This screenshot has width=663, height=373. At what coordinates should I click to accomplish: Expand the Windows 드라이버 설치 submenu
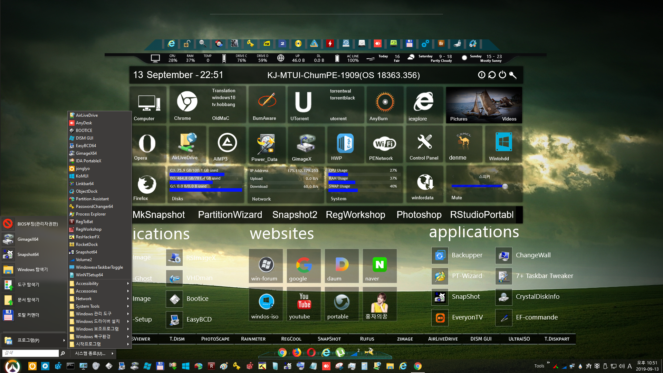coord(99,322)
